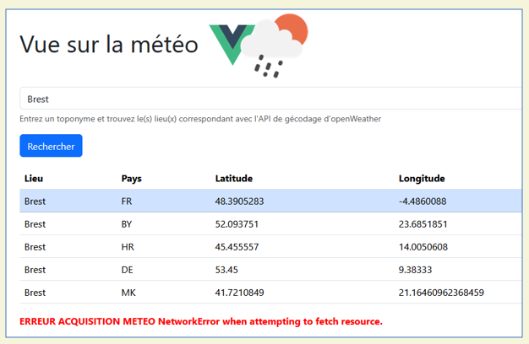Click the Longitude column header
529x344 pixels.
[422, 179]
